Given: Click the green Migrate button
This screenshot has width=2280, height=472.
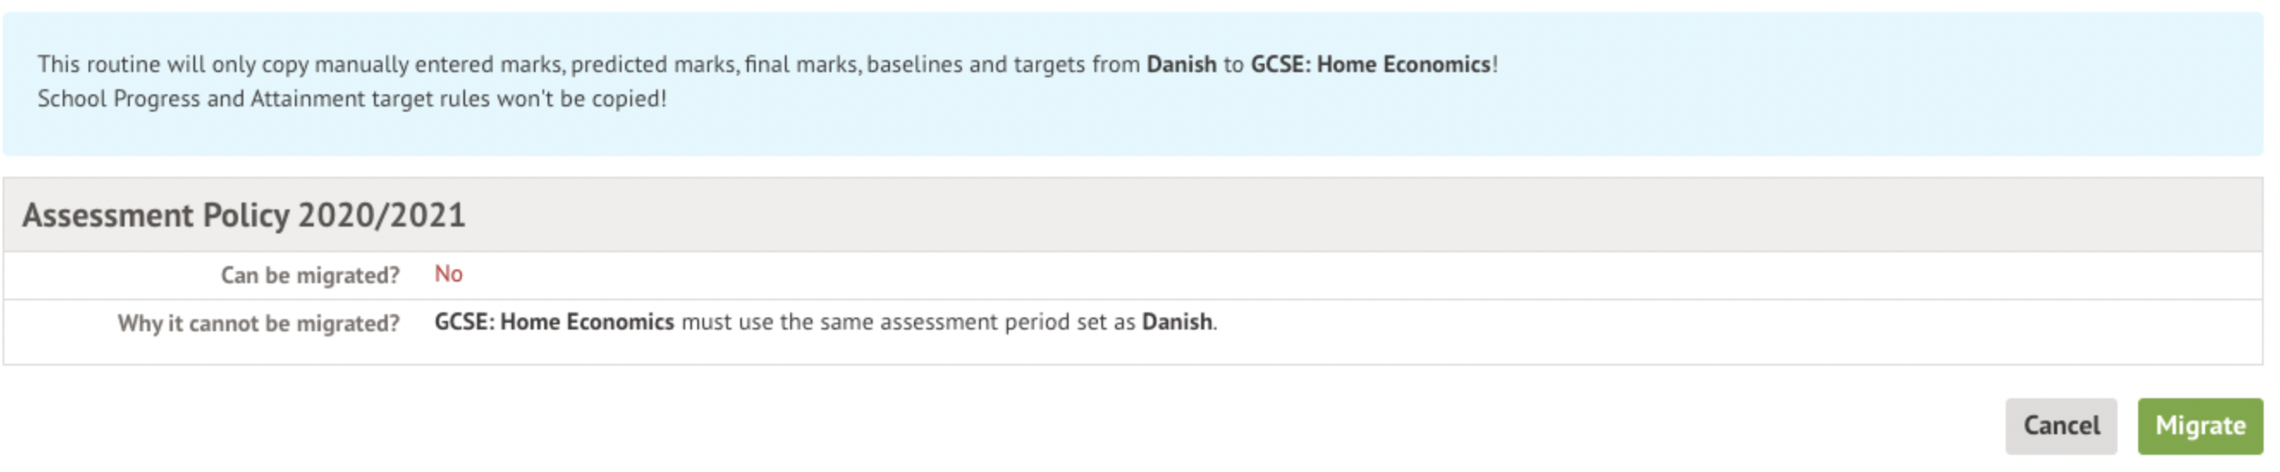Looking at the screenshot, I should (x=2198, y=426).
